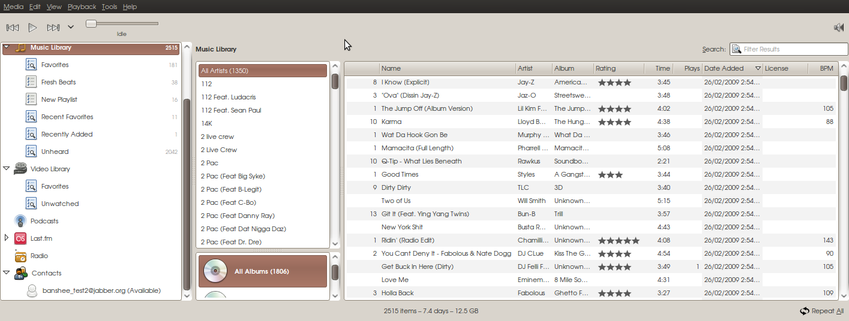Expand the Last.fm source node
Screen dimensions: 849x321
point(7,238)
